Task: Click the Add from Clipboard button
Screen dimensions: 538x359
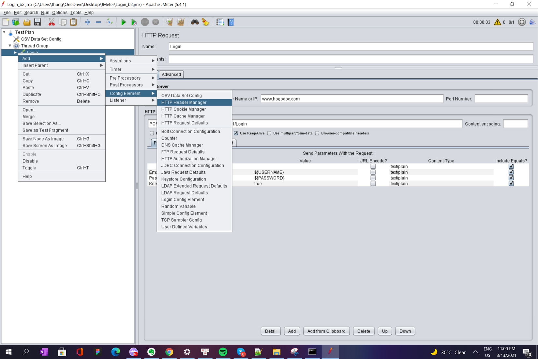Action: pos(326,331)
